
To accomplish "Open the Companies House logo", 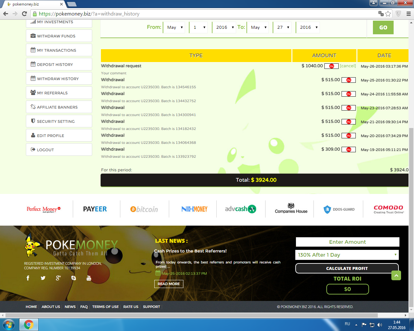I will pos(291,208).
